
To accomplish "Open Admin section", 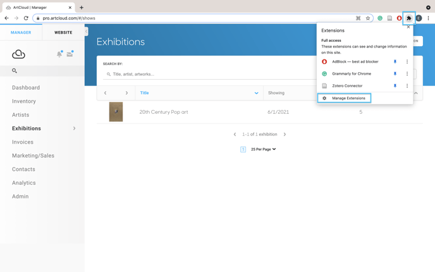I will (x=20, y=197).
